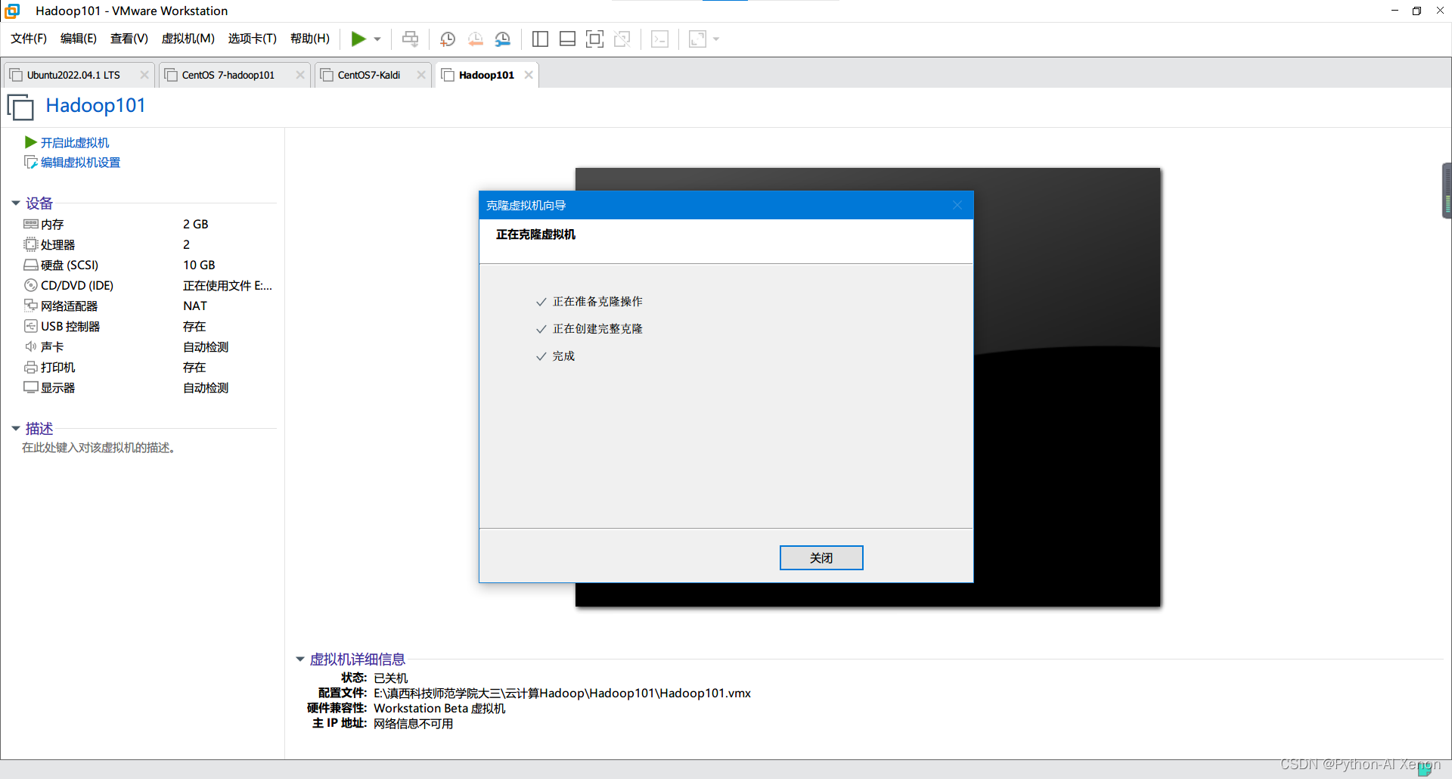Viewport: 1452px width, 779px height.
Task: Select the 显示器 display device row
Action: click(x=148, y=388)
